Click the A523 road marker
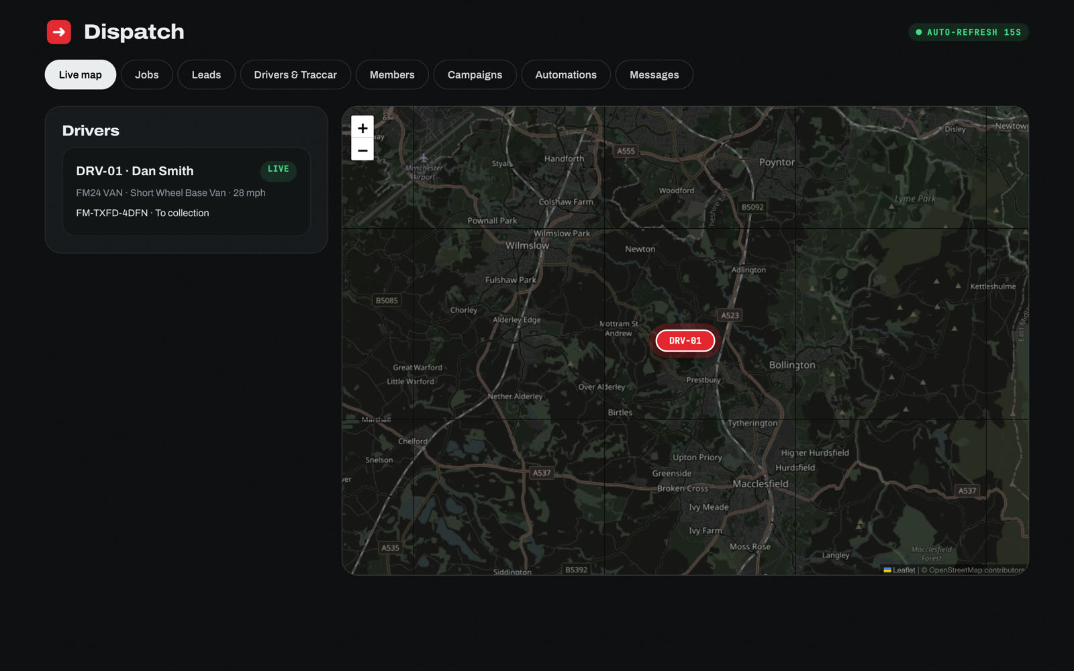The height and width of the screenshot is (671, 1074). point(730,315)
